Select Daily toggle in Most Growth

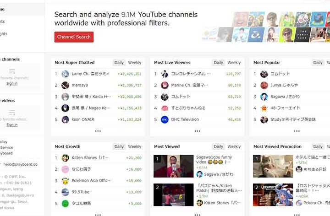[x=119, y=147]
